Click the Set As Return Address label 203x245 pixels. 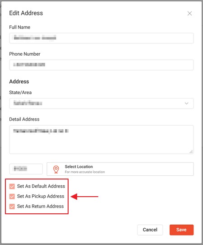41,206
